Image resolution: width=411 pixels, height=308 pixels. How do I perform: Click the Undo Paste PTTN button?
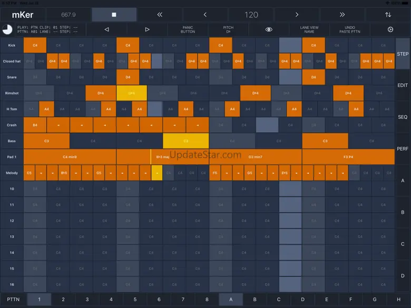(x=350, y=29)
